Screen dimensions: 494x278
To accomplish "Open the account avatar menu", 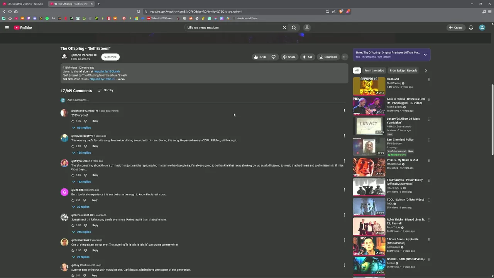I will click(482, 27).
